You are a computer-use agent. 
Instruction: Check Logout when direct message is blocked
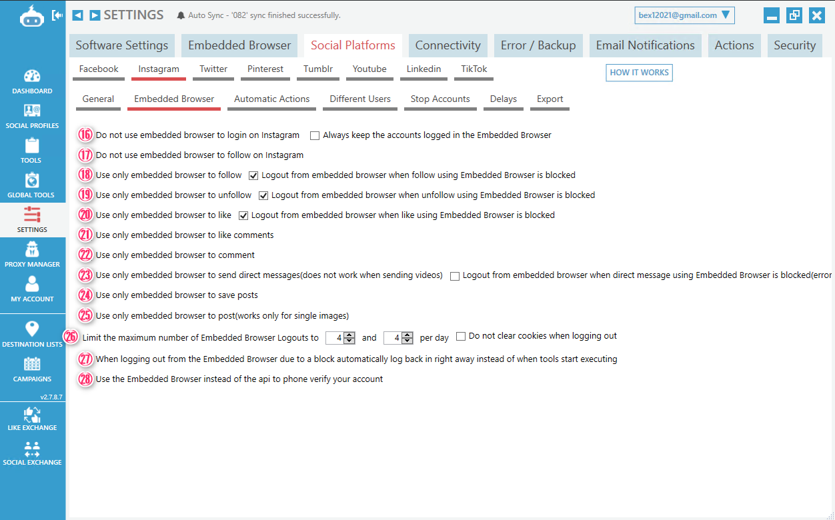[x=455, y=275]
